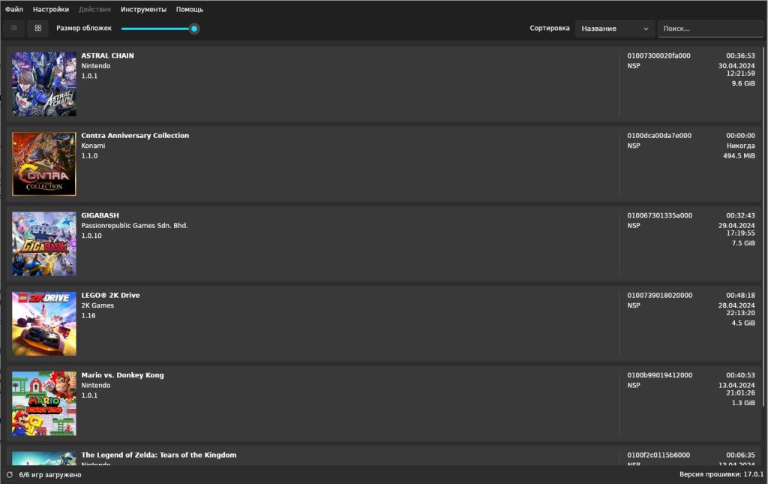Click the Размер обложек label
768x484 pixels.
[84, 29]
